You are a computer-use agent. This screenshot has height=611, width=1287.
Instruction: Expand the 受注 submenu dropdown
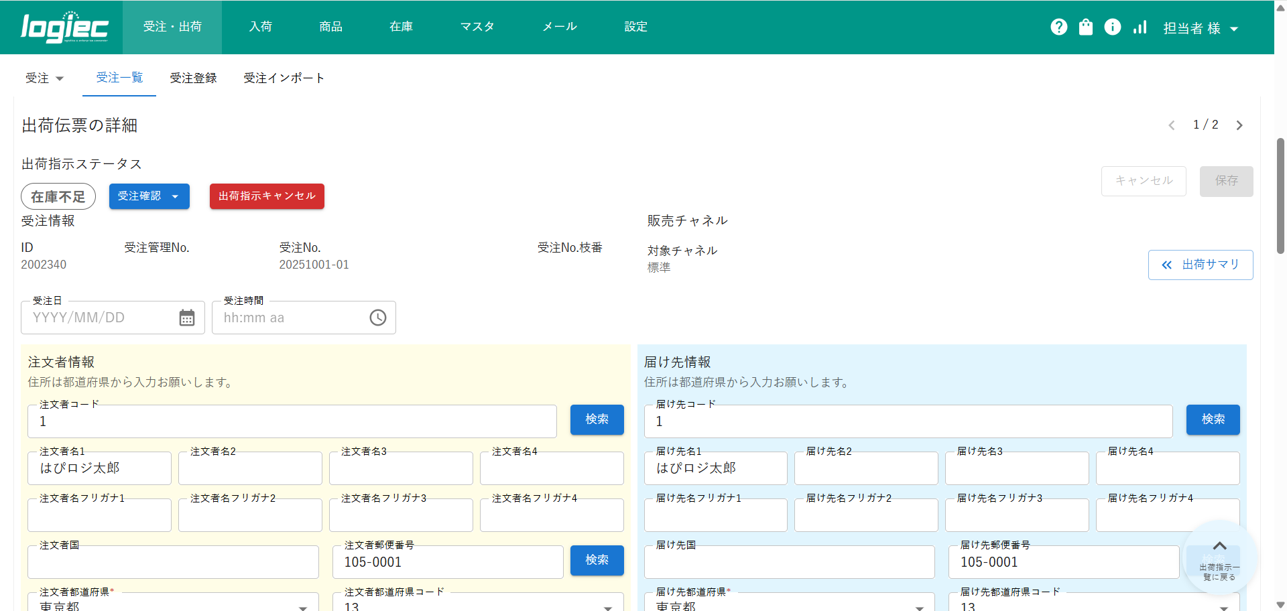click(44, 78)
